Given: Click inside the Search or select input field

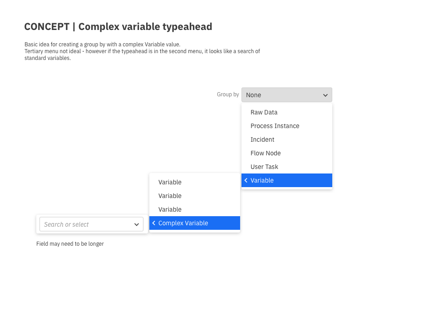Looking at the screenshot, I should tap(82, 224).
